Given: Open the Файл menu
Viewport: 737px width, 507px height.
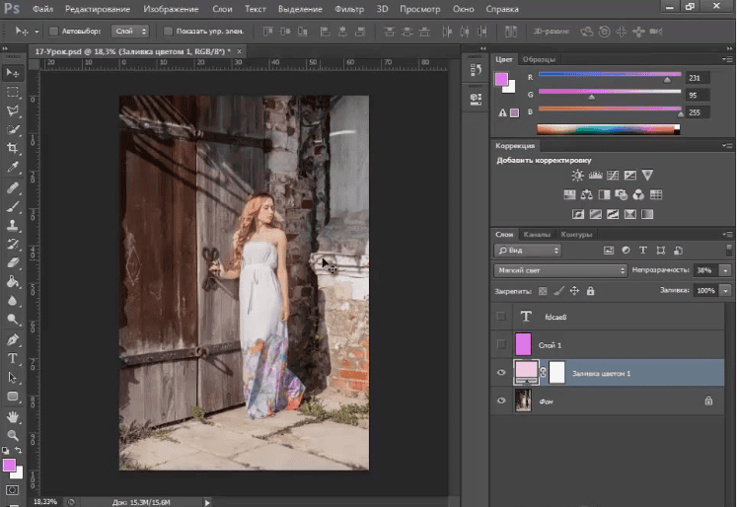Looking at the screenshot, I should [x=42, y=9].
